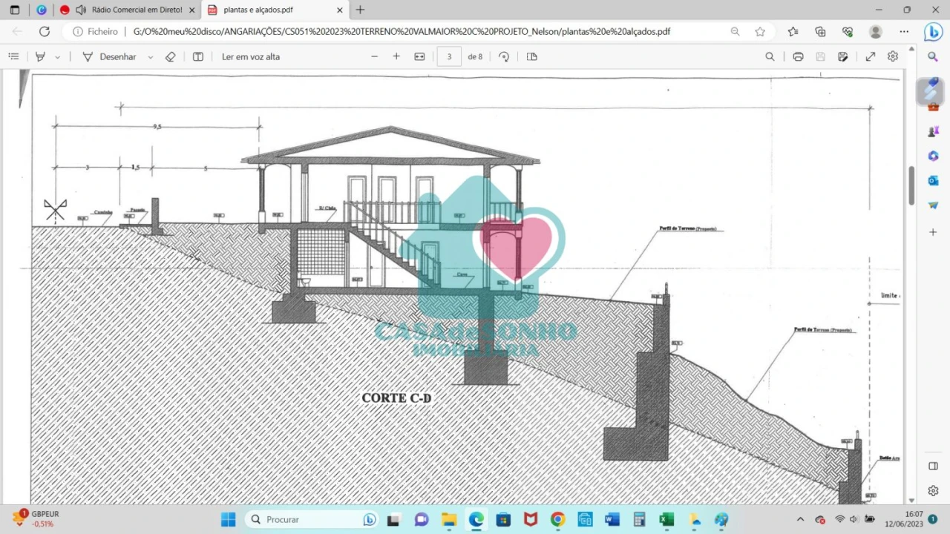Print the PDF document
950x534 pixels.
click(798, 56)
